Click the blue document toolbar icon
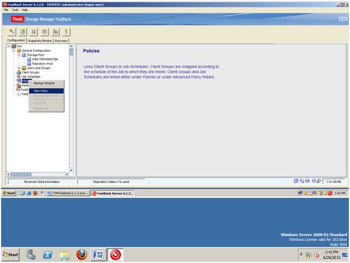 (23, 32)
